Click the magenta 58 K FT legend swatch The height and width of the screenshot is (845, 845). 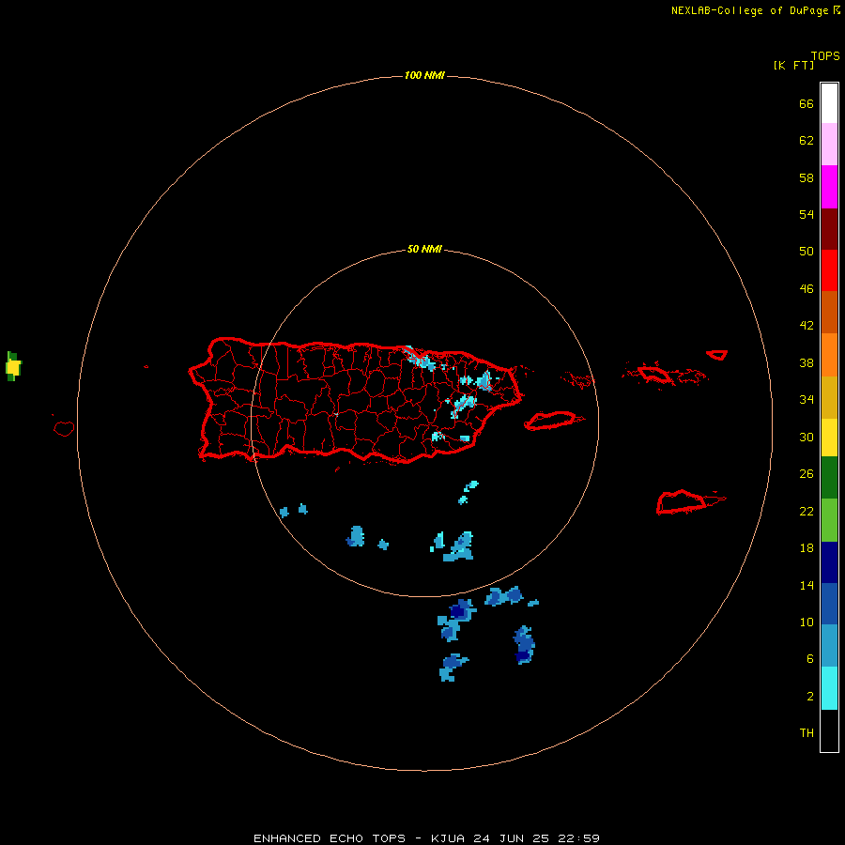[x=829, y=187]
